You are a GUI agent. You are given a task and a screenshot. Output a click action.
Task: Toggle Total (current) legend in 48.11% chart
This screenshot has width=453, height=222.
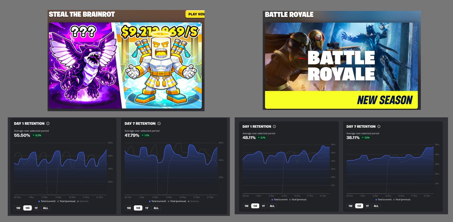click(x=279, y=199)
